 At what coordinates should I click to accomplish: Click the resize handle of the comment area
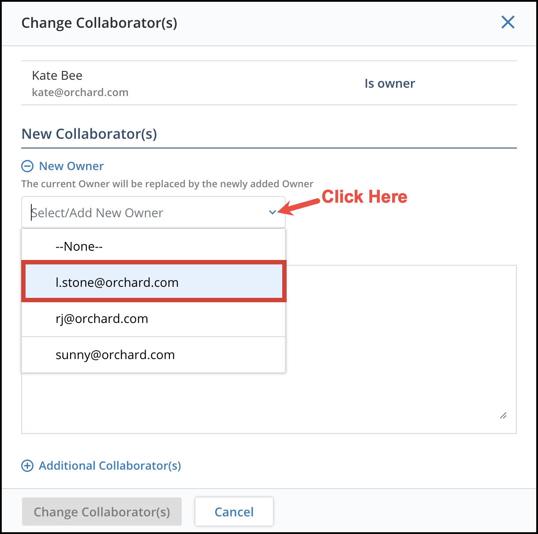point(503,415)
